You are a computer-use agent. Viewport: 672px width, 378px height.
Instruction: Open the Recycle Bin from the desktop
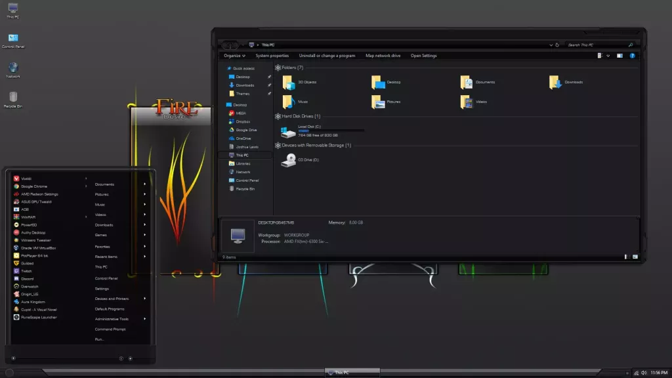[x=13, y=97]
